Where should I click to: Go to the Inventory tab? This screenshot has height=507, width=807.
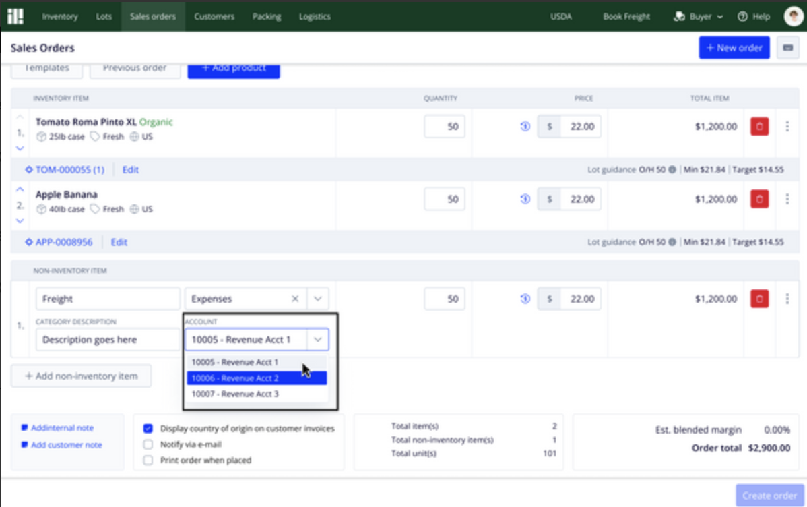click(x=60, y=16)
